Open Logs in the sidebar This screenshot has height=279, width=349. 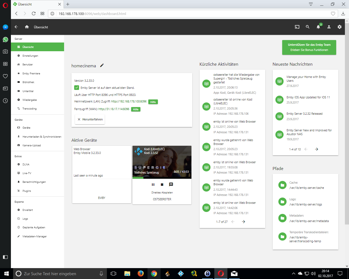tap(37, 219)
